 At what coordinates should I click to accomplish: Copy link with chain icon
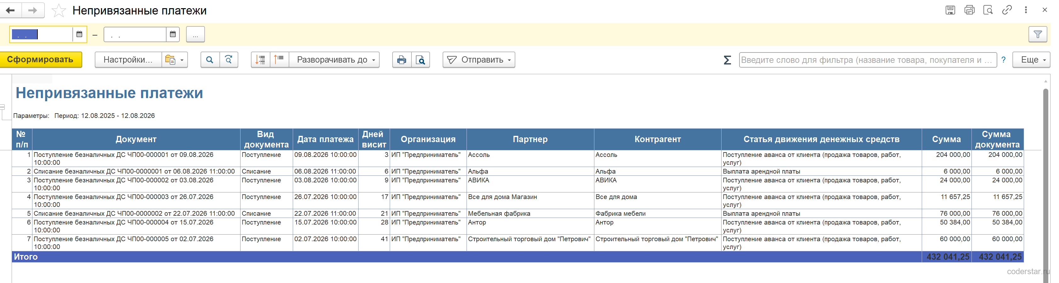click(1007, 10)
